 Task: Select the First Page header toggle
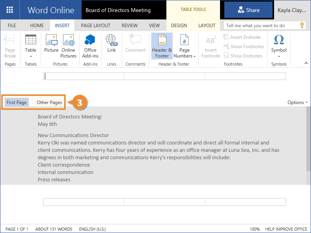[17, 103]
